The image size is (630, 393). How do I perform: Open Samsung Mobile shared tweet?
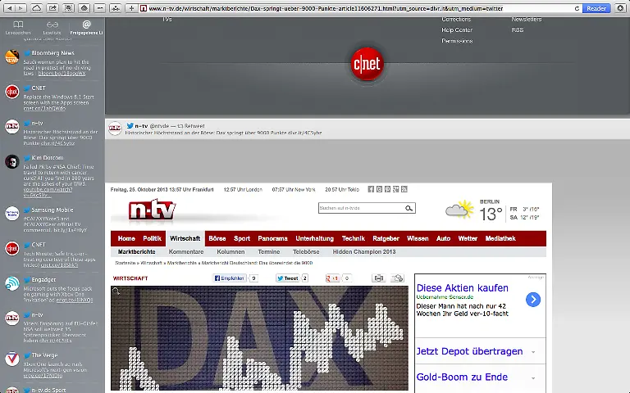point(52,219)
